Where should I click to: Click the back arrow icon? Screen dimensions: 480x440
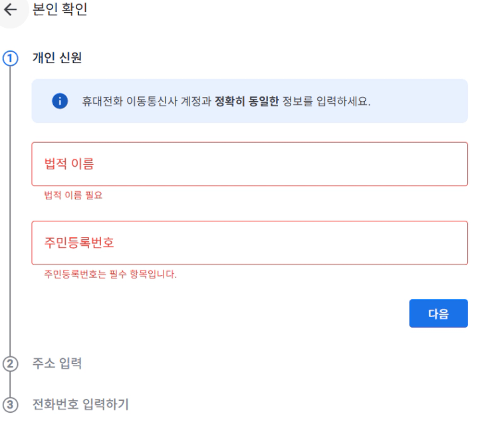coord(11,11)
